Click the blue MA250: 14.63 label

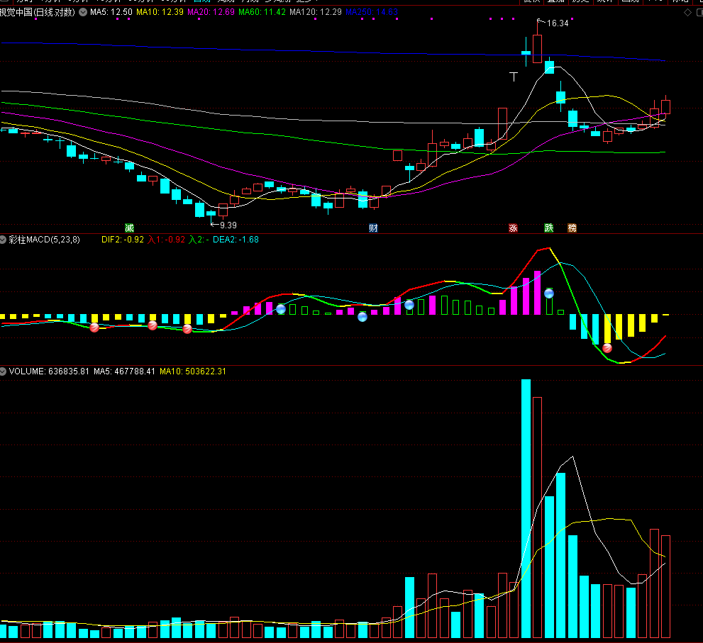coord(372,12)
